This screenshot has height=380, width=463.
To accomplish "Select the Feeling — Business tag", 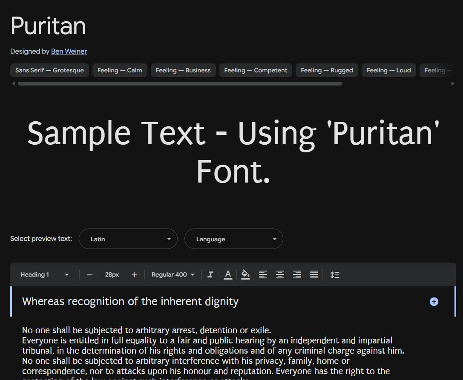I will 183,70.
